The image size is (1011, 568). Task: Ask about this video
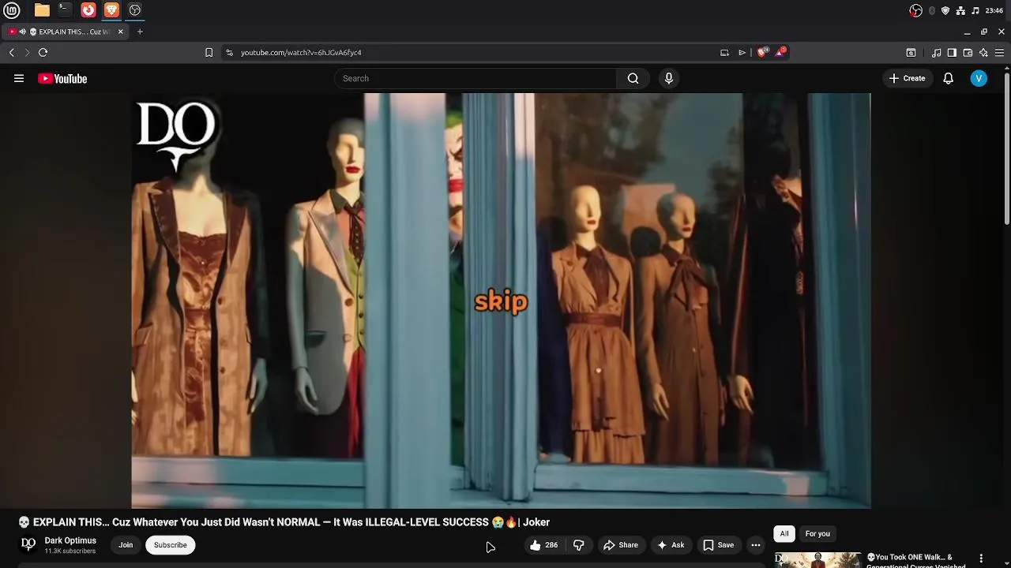click(x=671, y=545)
